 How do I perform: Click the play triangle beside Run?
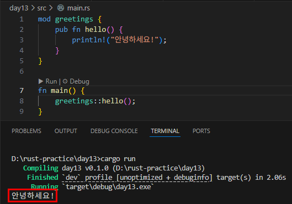pos(41,81)
